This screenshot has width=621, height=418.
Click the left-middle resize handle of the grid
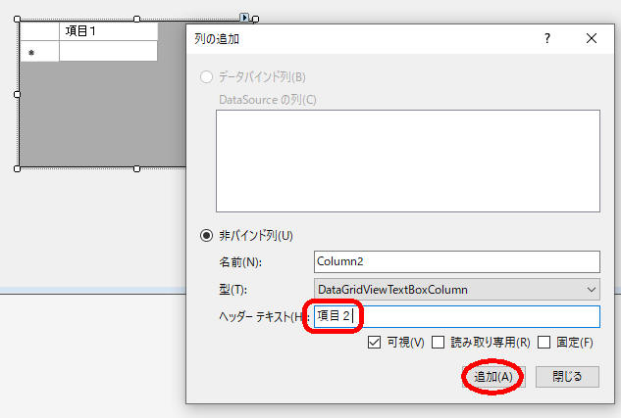coord(18,94)
